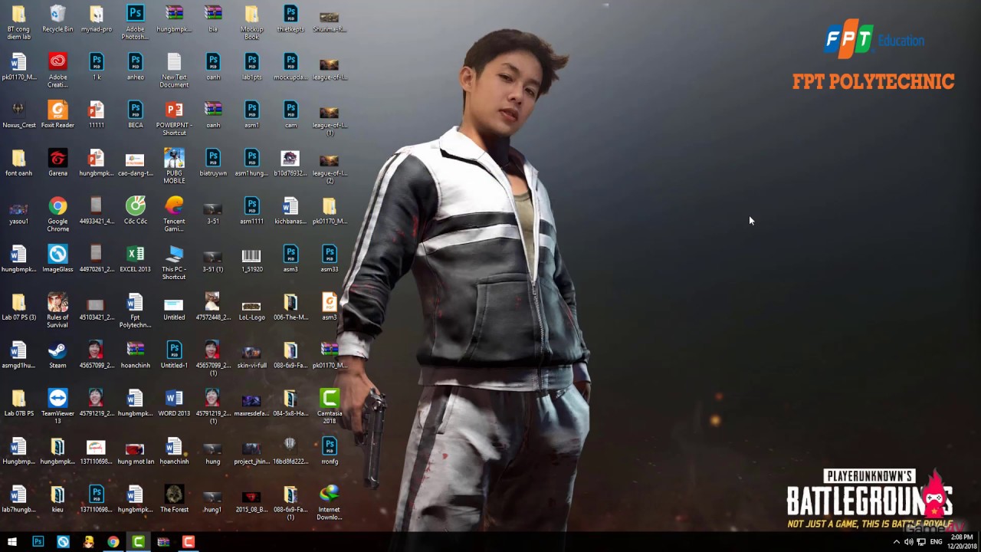Select the Lab 07B PS folder

pos(18,402)
